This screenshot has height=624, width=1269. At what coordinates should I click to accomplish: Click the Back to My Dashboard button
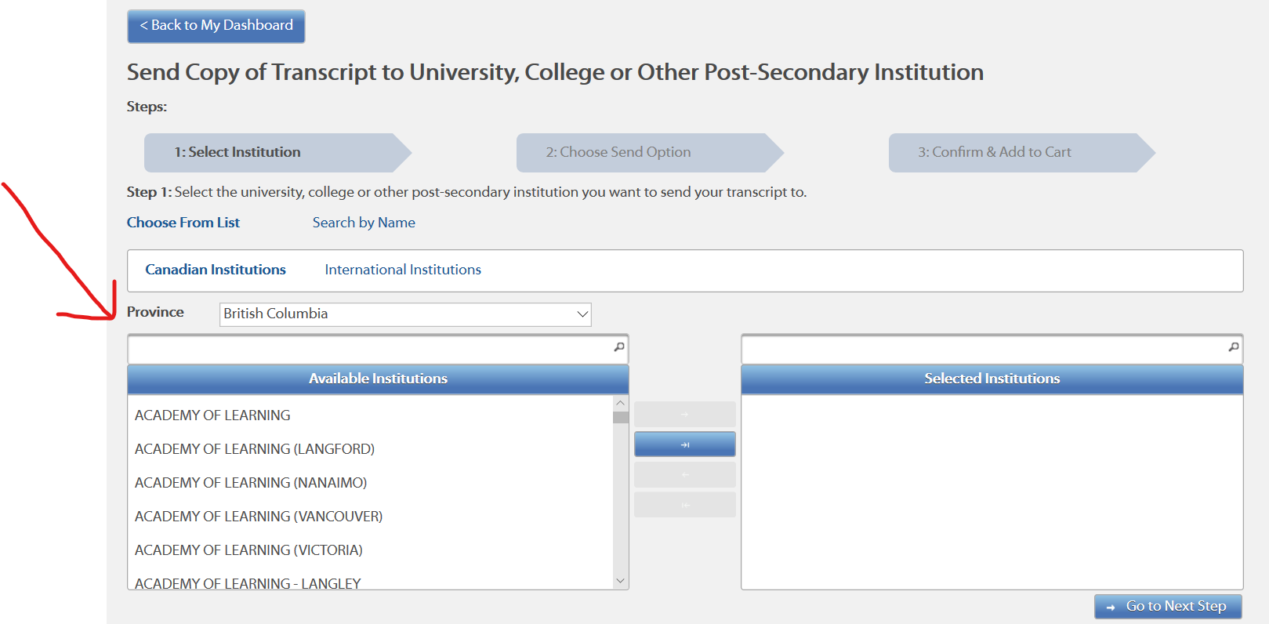pyautogui.click(x=216, y=26)
